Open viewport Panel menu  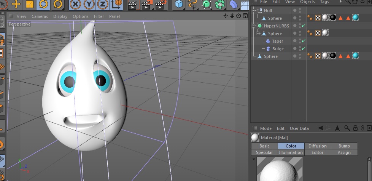coord(114,16)
